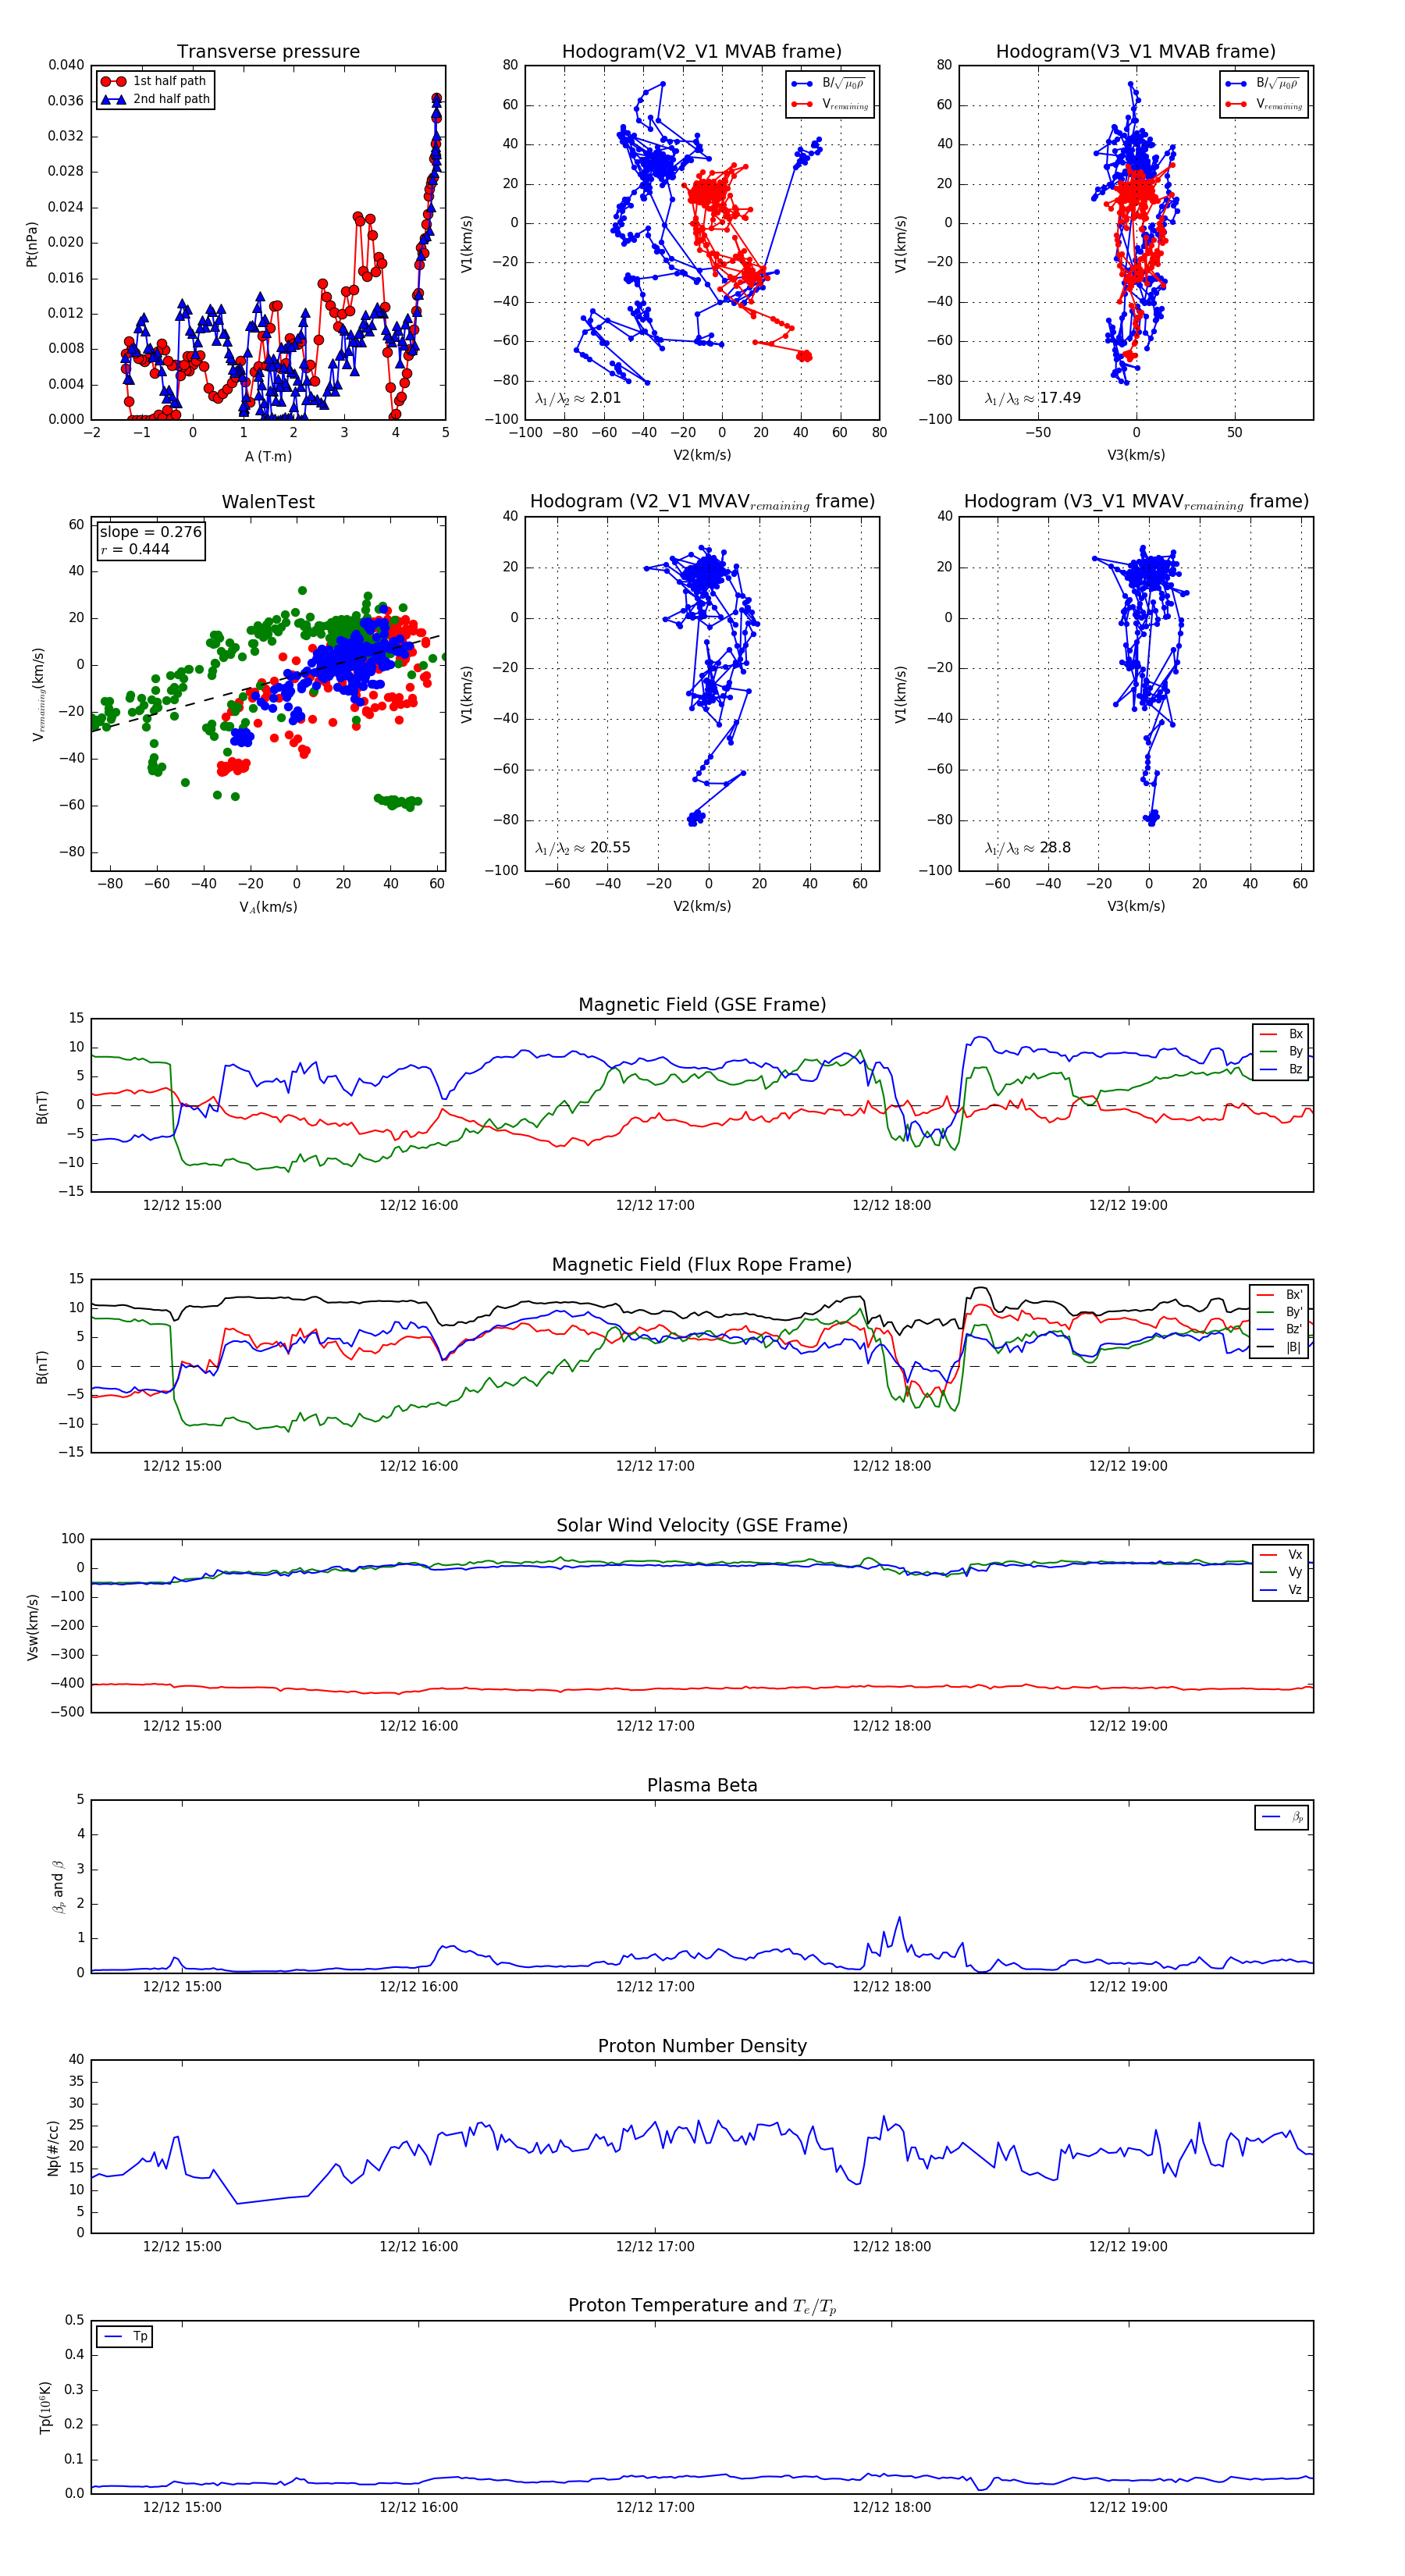Click '|B|' legend entry in flux rope plot
Image resolution: width=1405 pixels, height=2576 pixels.
click(1280, 1347)
